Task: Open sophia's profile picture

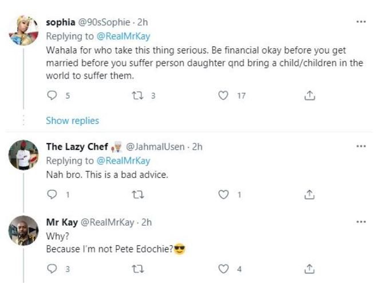Action: coord(23,30)
